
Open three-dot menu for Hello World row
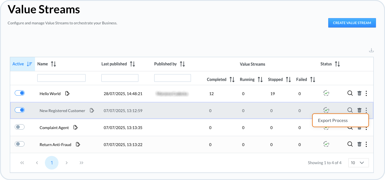coord(366,93)
